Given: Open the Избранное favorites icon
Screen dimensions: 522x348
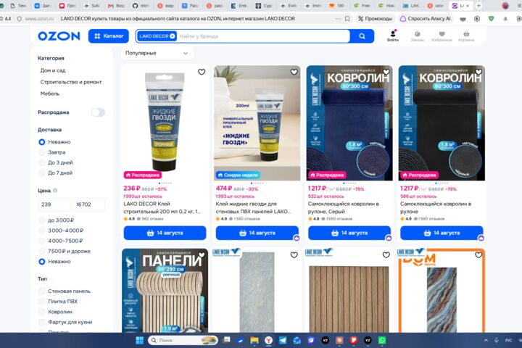Looking at the screenshot, I should (x=442, y=36).
